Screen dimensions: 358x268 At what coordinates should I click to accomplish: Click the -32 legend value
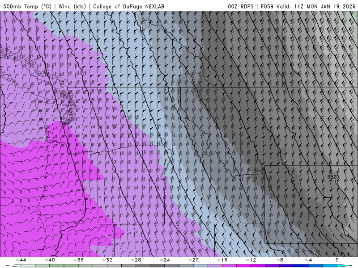[x=107, y=260]
